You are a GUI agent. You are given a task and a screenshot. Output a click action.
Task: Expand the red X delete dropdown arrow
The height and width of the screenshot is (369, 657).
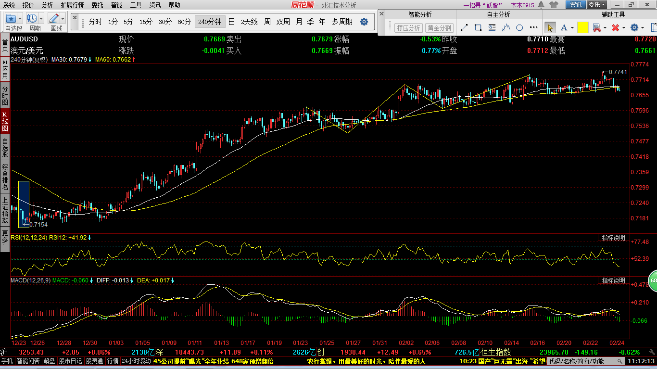(624, 28)
